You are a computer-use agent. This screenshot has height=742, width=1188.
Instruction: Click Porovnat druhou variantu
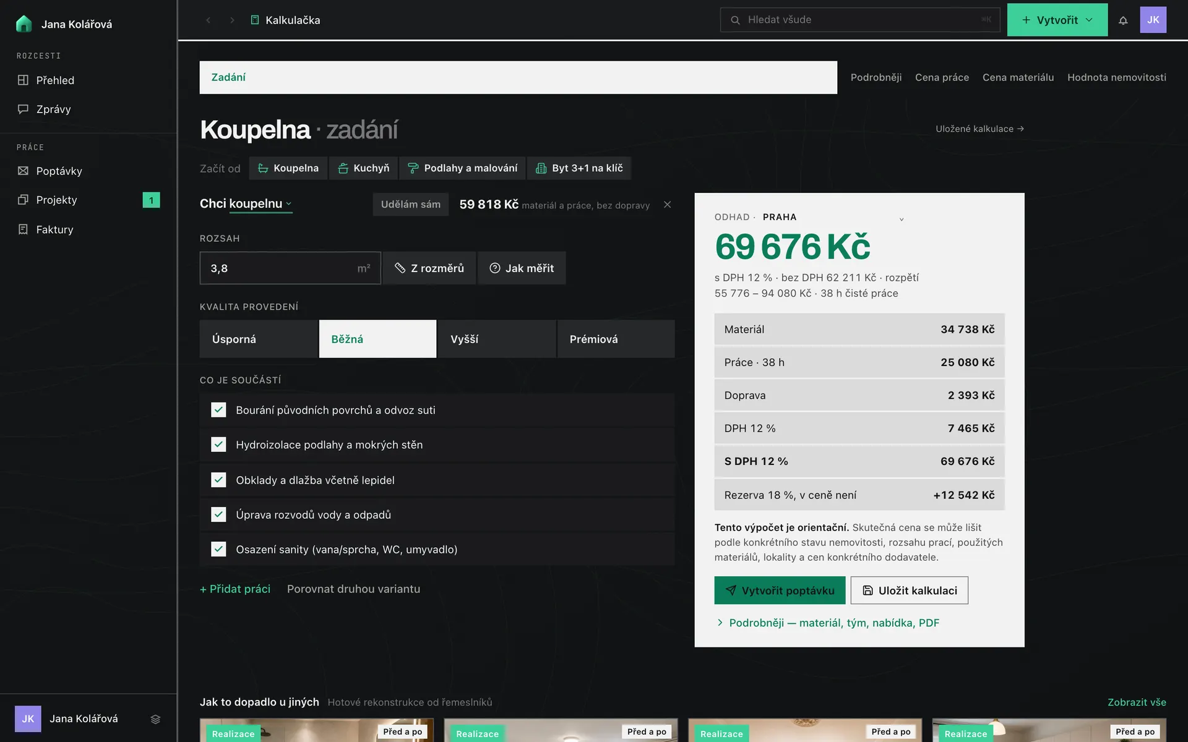click(353, 589)
